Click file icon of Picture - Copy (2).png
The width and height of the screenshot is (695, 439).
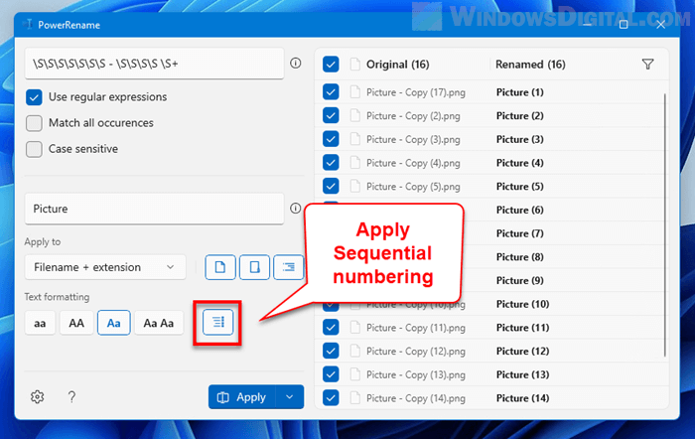click(355, 116)
